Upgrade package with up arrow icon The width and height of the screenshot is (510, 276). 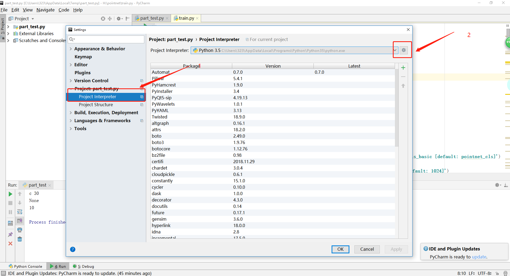pyautogui.click(x=403, y=86)
